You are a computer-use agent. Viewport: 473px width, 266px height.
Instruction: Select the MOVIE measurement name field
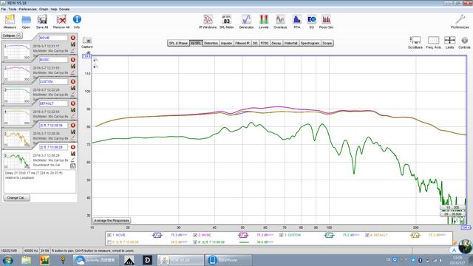pos(53,38)
